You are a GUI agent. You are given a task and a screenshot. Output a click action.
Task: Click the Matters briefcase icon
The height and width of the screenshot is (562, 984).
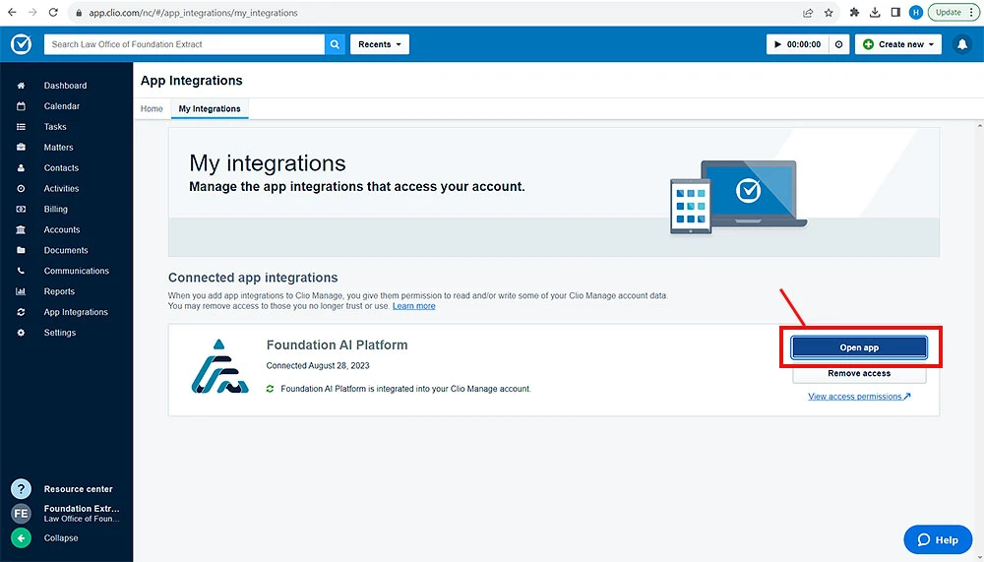21,147
